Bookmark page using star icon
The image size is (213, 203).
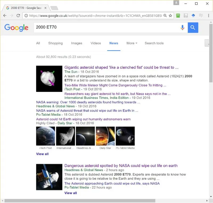[170, 16]
